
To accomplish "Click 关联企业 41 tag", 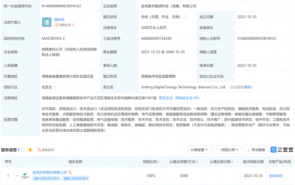I will tap(65, 25).
